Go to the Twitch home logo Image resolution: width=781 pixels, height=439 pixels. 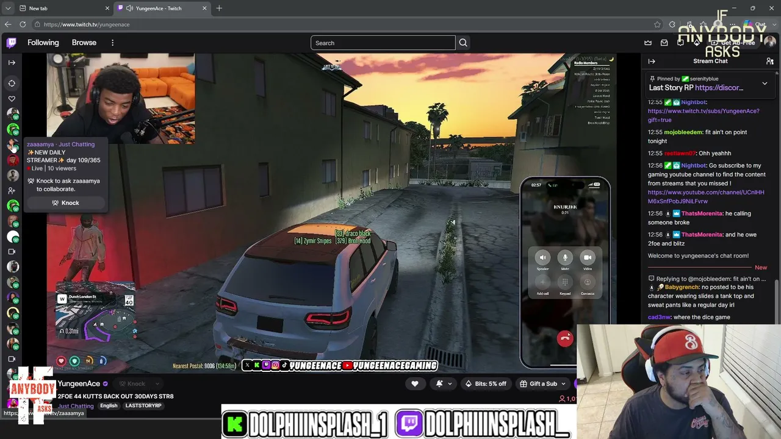pos(12,43)
